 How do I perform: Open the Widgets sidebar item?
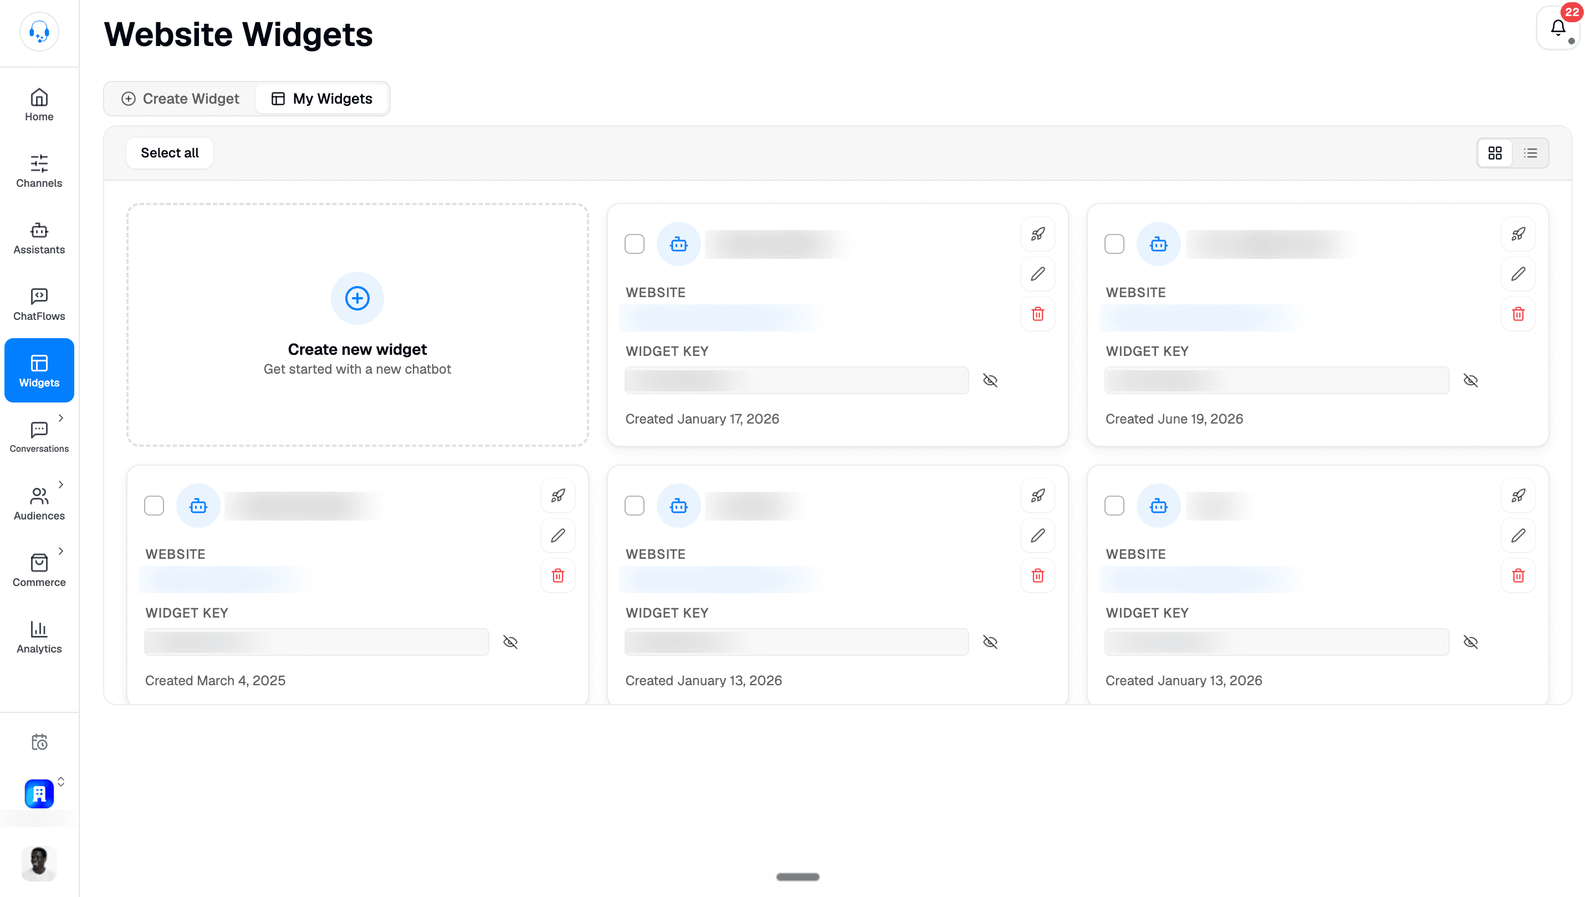tap(39, 370)
